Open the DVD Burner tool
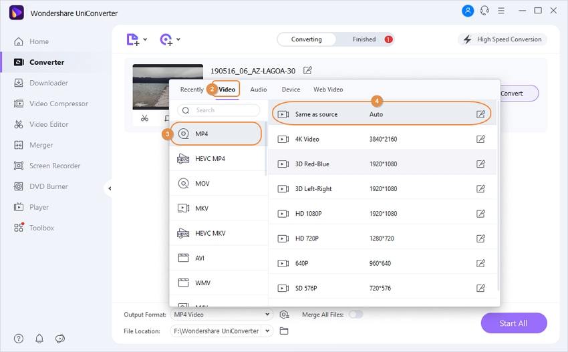This screenshot has height=352, width=568. click(41, 186)
